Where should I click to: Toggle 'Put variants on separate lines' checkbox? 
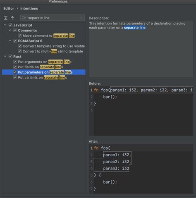15,77
